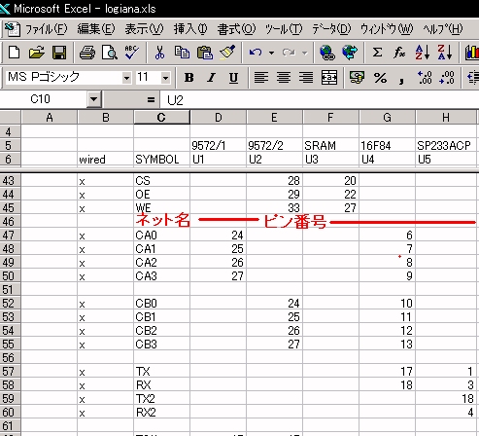Select the SYMBOL cell in row 6
479x436 pixels.
pyautogui.click(x=161, y=160)
